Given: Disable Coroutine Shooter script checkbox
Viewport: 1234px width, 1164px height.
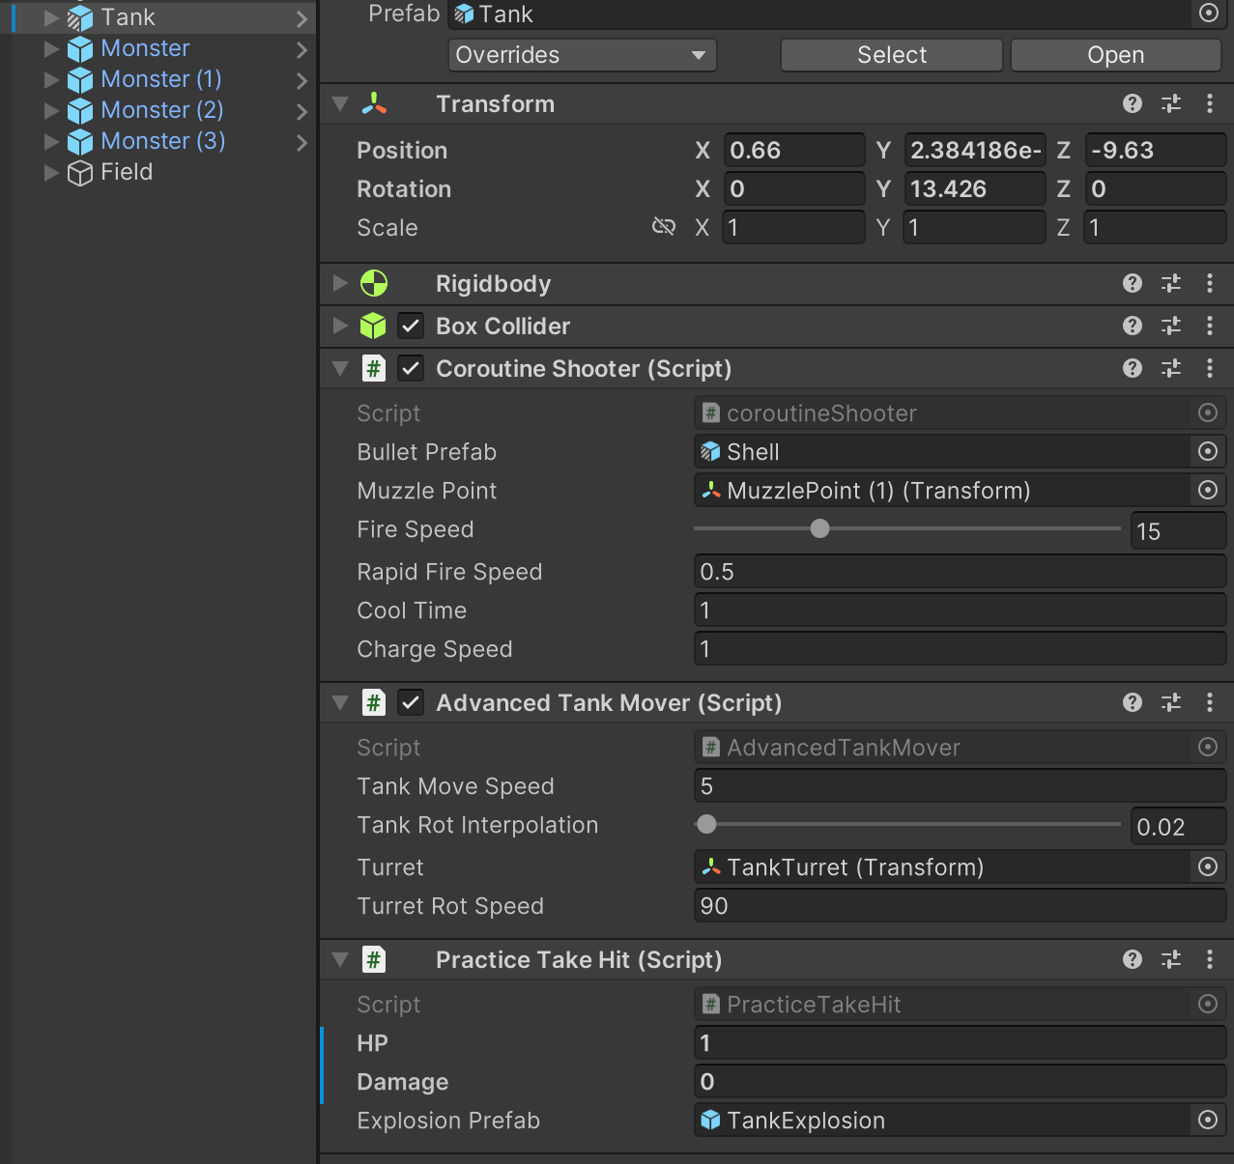Looking at the screenshot, I should point(411,368).
